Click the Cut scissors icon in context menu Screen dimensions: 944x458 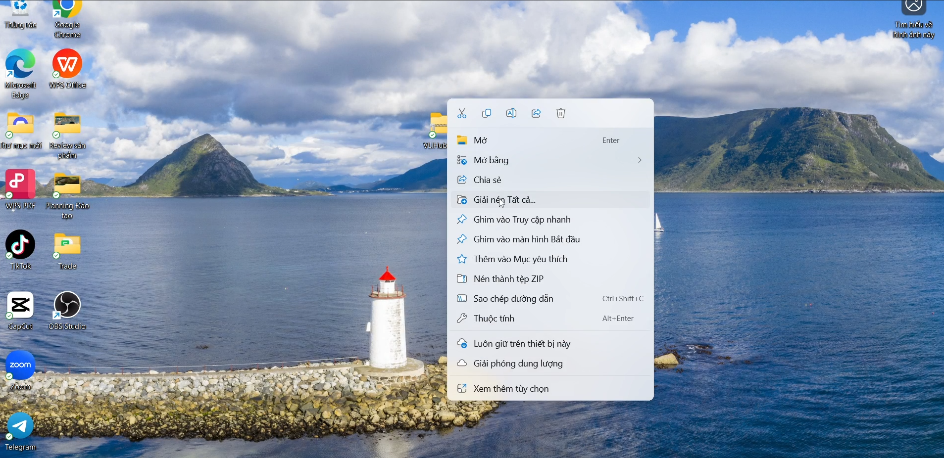pyautogui.click(x=462, y=114)
